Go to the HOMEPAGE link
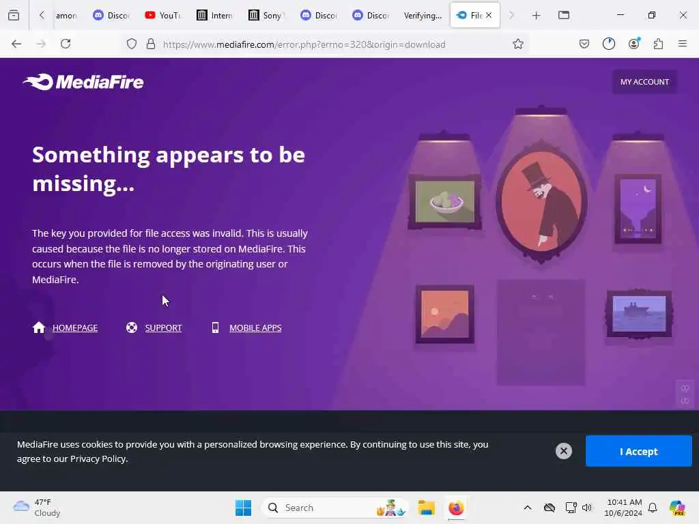Image resolution: width=699 pixels, height=524 pixels. pos(75,328)
